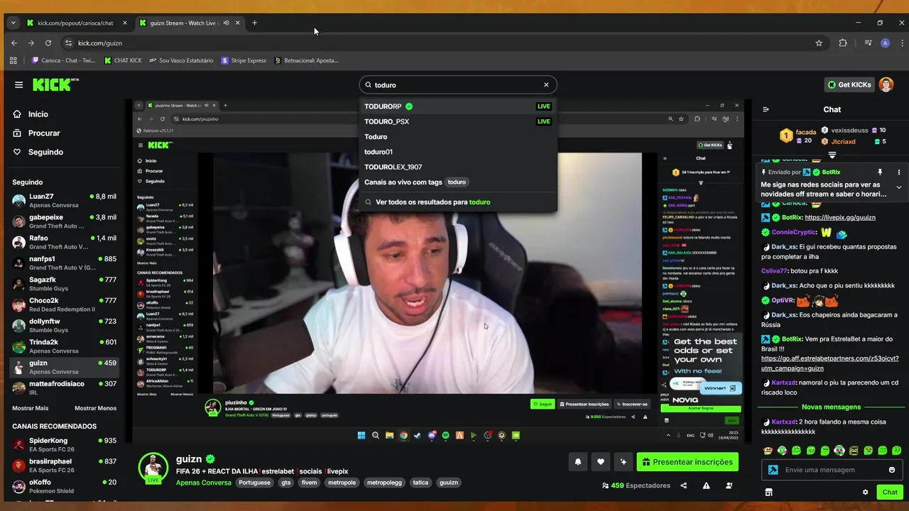Select toduro01 search suggestion
This screenshot has width=909, height=511.
click(x=457, y=152)
